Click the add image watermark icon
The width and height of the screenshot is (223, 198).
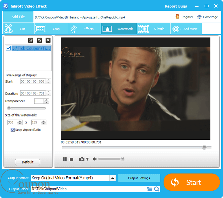pos(39,40)
